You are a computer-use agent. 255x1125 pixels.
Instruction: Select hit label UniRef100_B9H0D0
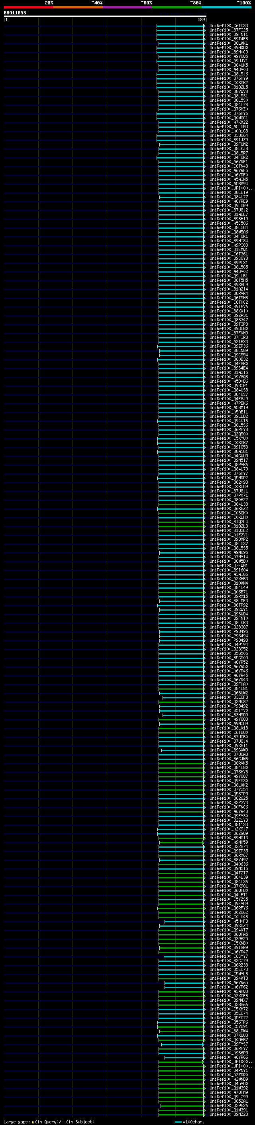click(229, 47)
